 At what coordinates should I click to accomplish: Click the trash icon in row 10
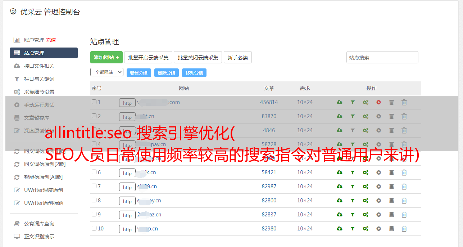coord(404,229)
